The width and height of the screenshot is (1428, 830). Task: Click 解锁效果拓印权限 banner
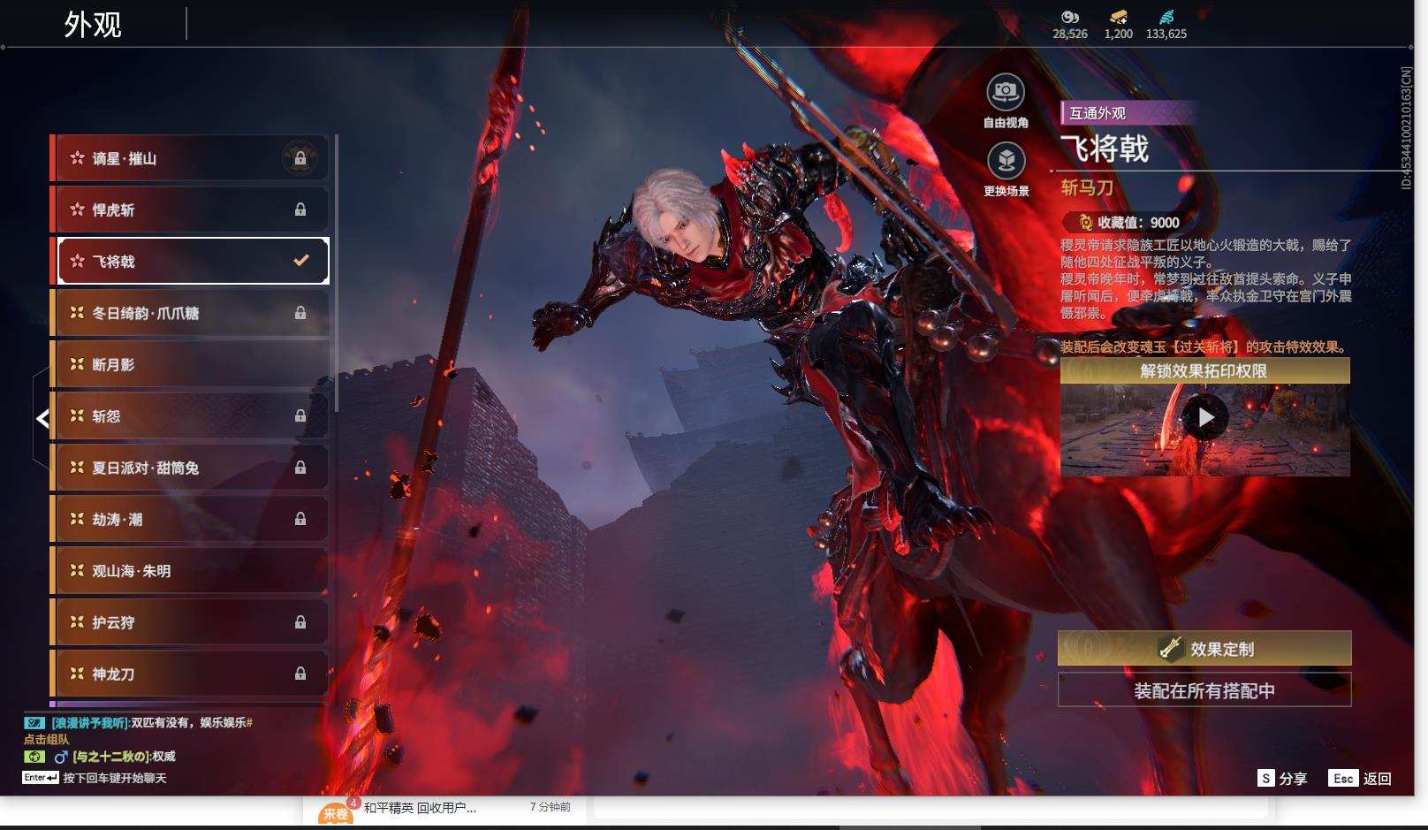pyautogui.click(x=1204, y=370)
